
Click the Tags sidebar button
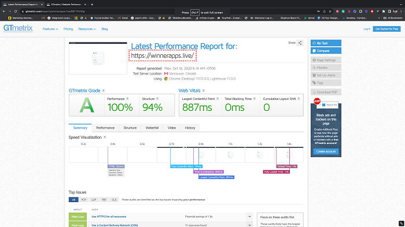(326, 83)
